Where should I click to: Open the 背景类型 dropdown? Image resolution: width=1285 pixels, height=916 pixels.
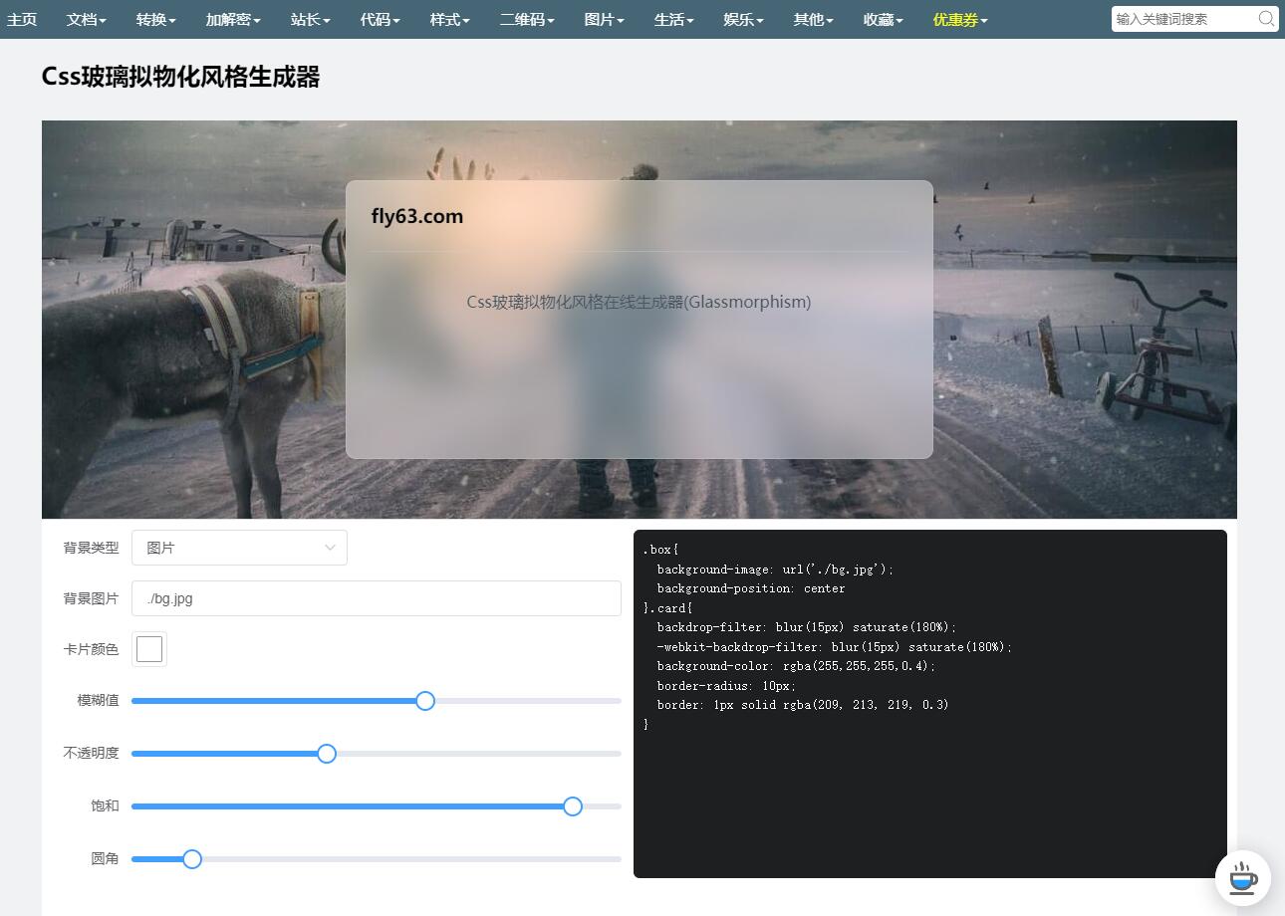pyautogui.click(x=239, y=548)
